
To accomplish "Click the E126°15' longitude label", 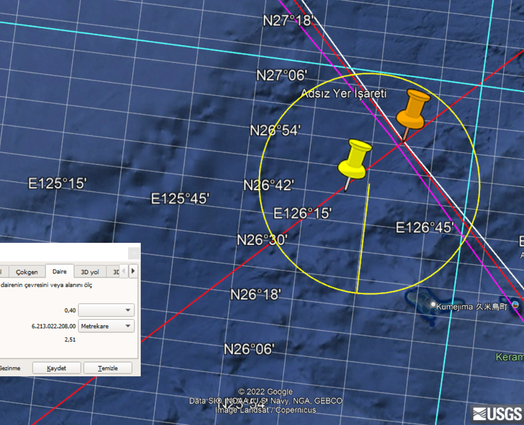I will 302,214.
